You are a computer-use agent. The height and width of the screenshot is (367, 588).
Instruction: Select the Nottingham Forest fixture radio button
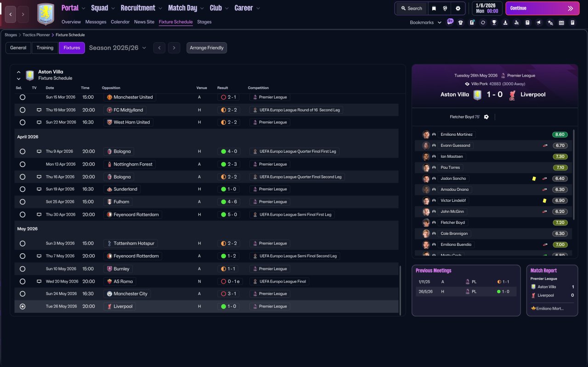23,164
